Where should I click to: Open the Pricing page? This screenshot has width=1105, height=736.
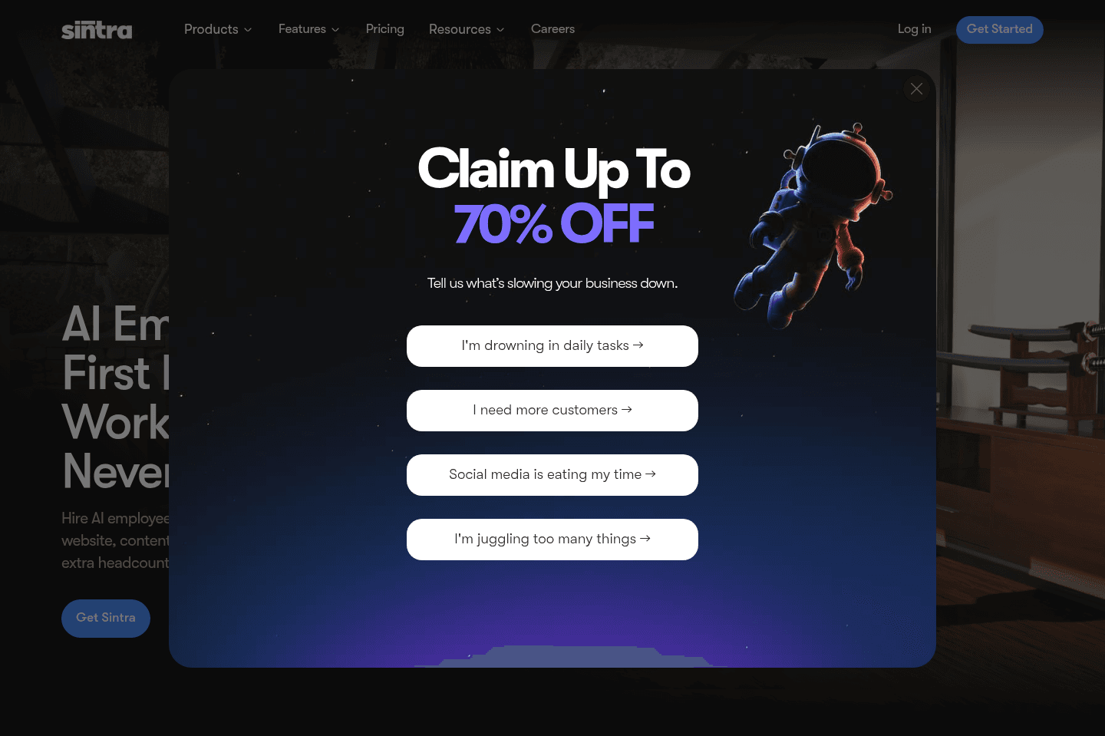tap(385, 29)
